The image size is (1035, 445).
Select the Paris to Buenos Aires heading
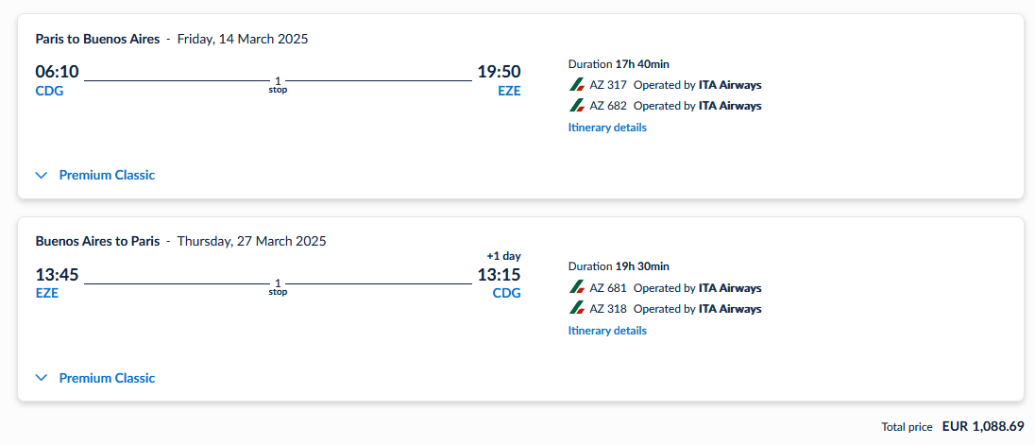tap(97, 39)
